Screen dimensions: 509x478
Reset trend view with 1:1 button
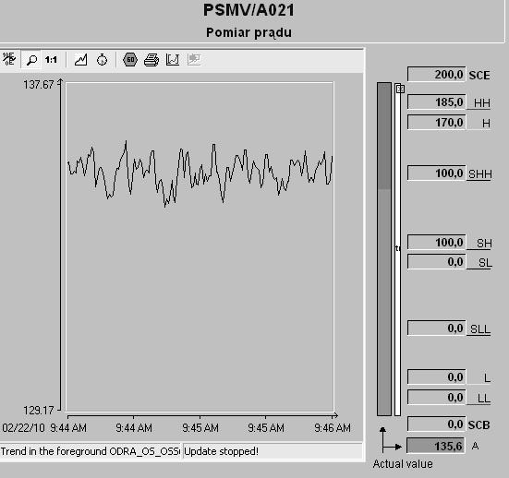pos(51,60)
